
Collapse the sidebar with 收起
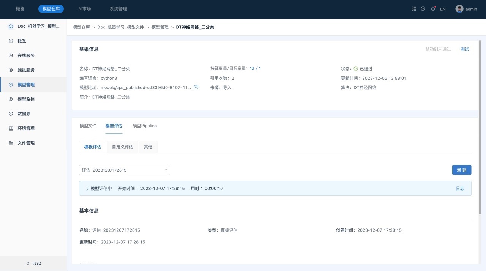pyautogui.click(x=33, y=263)
